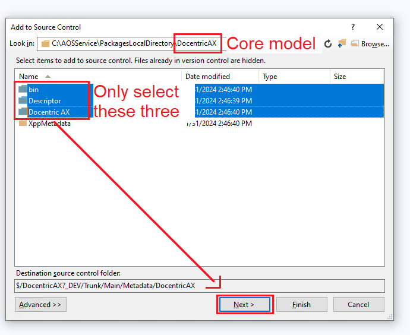Go up one folder level icon
The width and height of the screenshot is (410, 335).
[342, 43]
